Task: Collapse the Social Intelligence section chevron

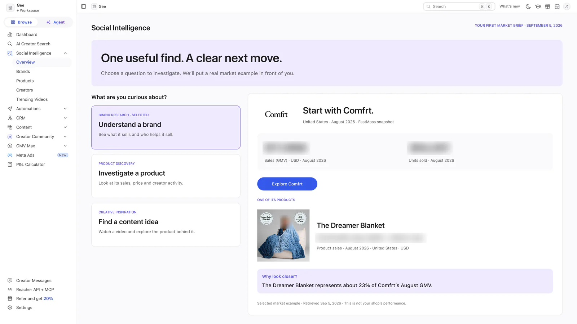Action: [x=65, y=53]
